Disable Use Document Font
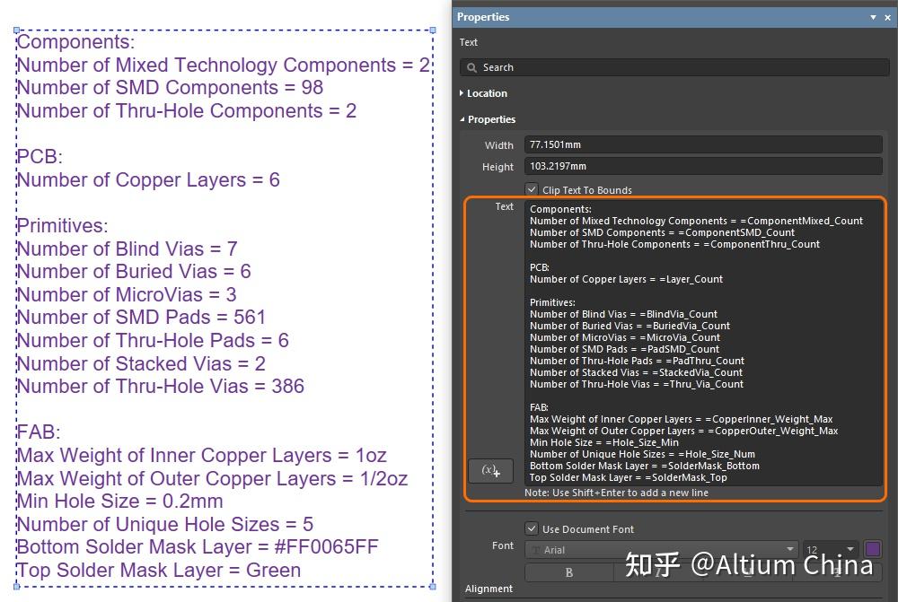This screenshot has height=602, width=898. [x=533, y=529]
